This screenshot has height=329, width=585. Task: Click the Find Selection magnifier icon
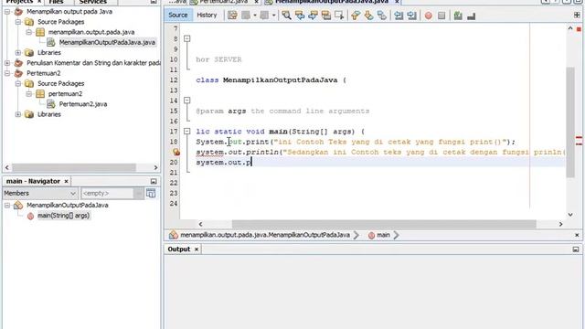click(286, 16)
